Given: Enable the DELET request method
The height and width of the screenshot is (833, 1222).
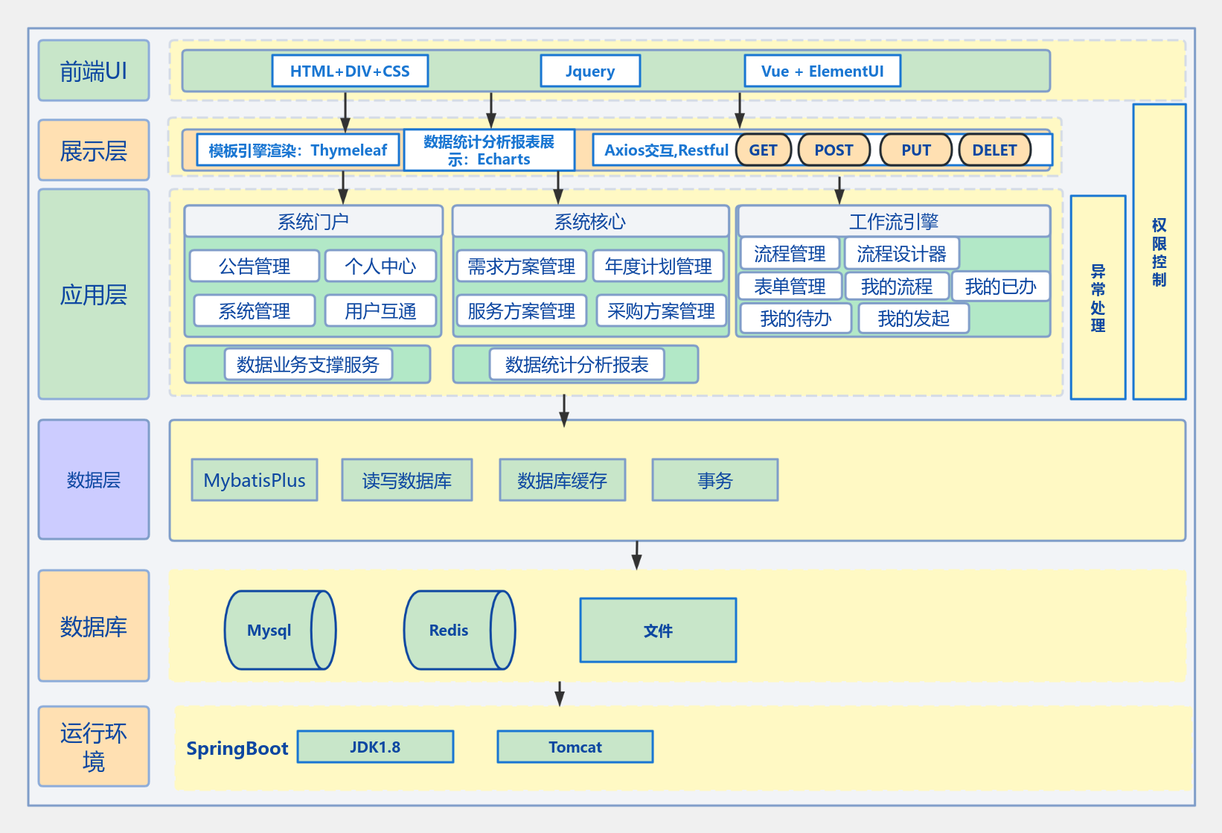Looking at the screenshot, I should click(994, 150).
